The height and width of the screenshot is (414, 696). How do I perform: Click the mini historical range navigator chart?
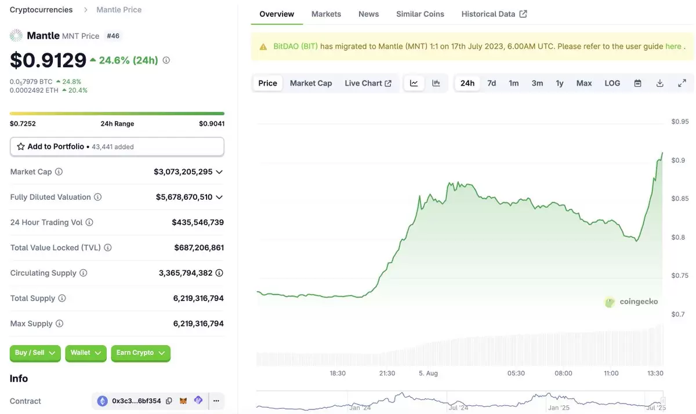click(461, 401)
